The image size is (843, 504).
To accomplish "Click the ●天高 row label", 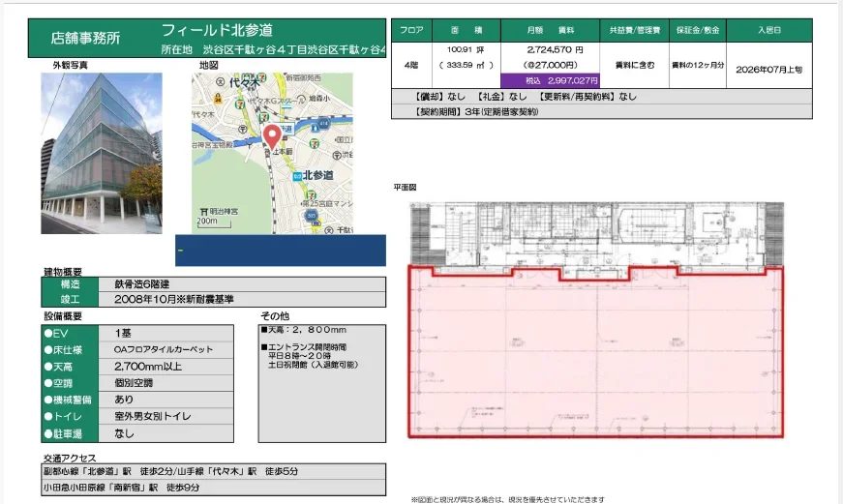I will [x=70, y=367].
